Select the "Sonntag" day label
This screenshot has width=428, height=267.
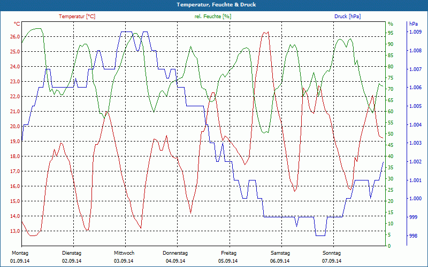coord(332,253)
